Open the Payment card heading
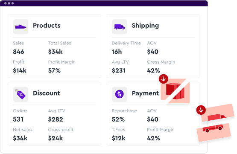Screen dimensions: 237x154 coord(145,93)
